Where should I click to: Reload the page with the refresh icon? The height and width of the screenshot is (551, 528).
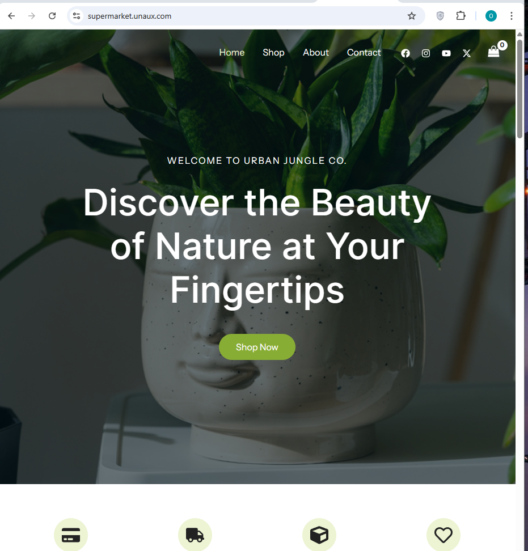point(52,16)
